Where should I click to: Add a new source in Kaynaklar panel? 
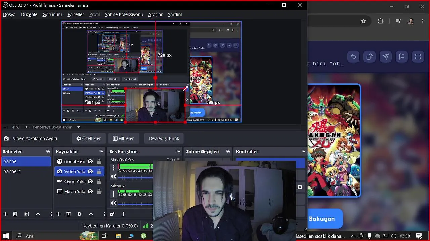(59, 214)
